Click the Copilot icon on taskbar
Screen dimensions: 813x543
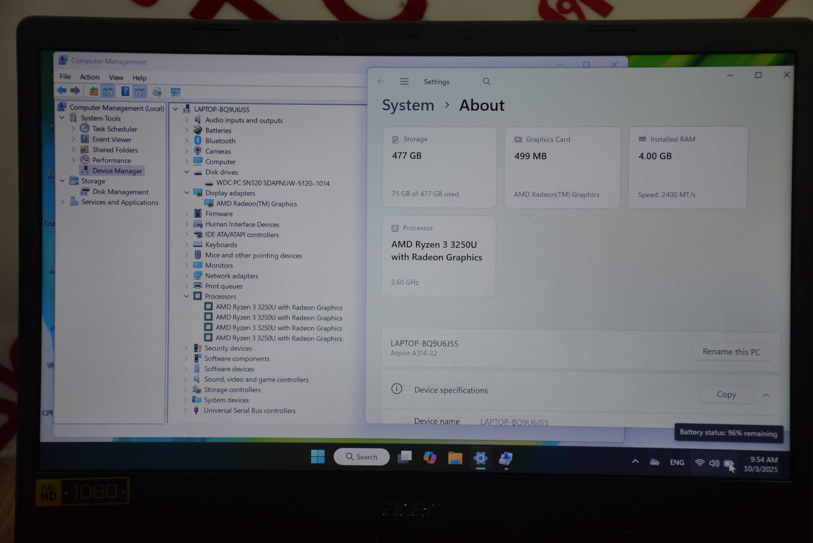[x=430, y=457]
